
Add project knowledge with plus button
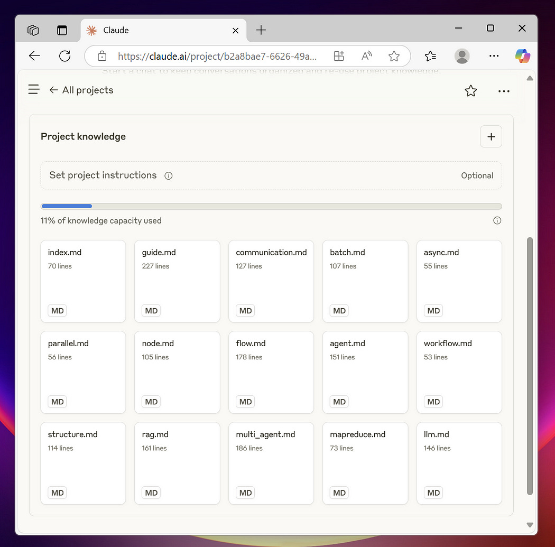point(491,137)
